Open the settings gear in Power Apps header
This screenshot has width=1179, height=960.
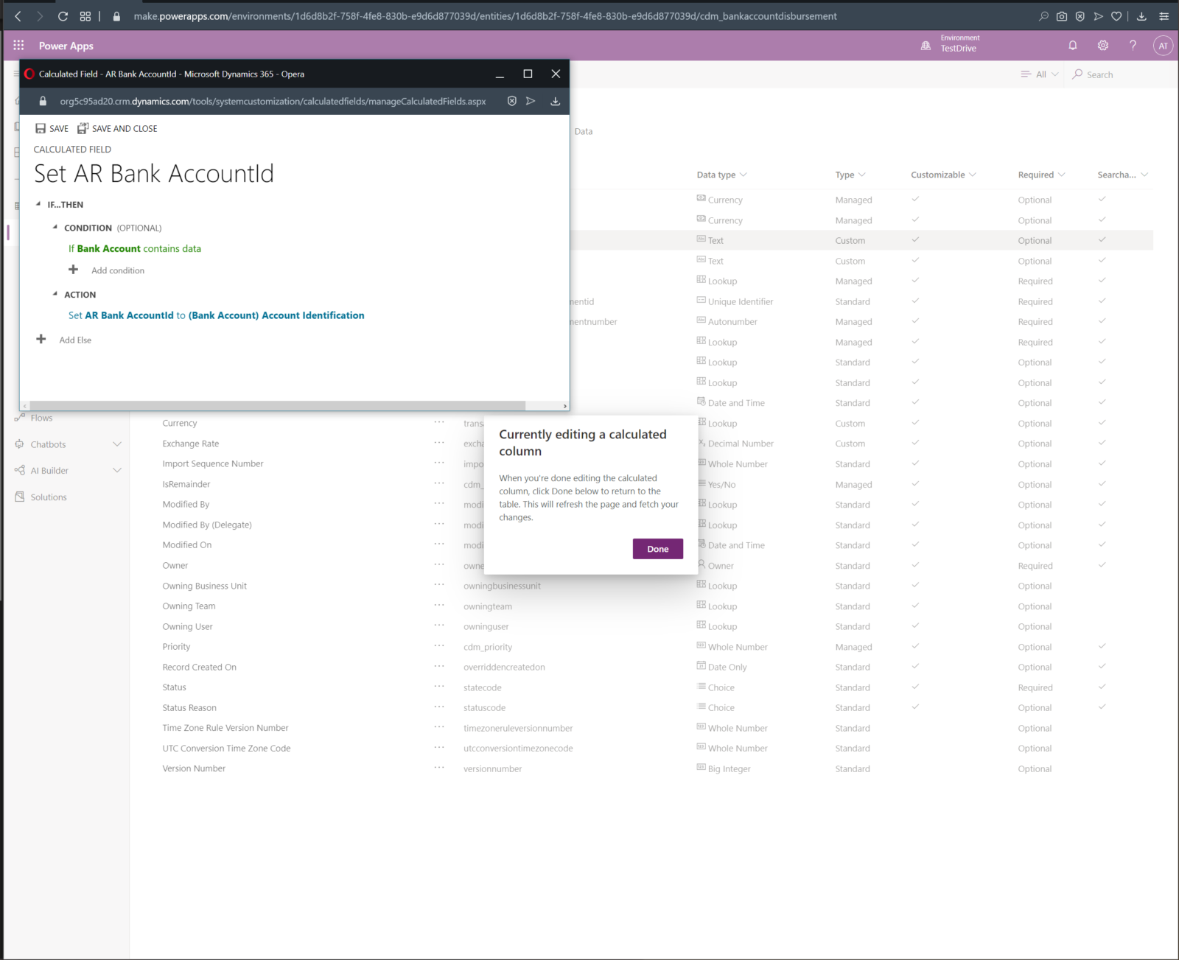(1103, 45)
